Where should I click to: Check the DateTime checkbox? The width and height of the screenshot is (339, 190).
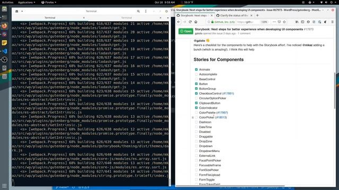(x=197, y=127)
